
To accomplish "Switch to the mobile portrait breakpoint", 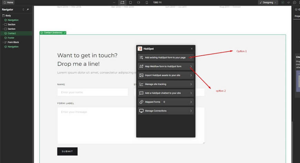I will tap(147, 2).
